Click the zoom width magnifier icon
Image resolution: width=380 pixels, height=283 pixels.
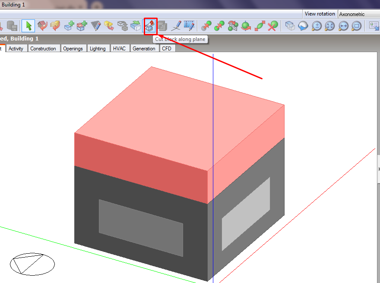click(343, 26)
